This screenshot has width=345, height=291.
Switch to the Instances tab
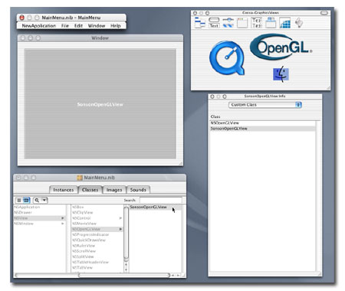tap(64, 190)
